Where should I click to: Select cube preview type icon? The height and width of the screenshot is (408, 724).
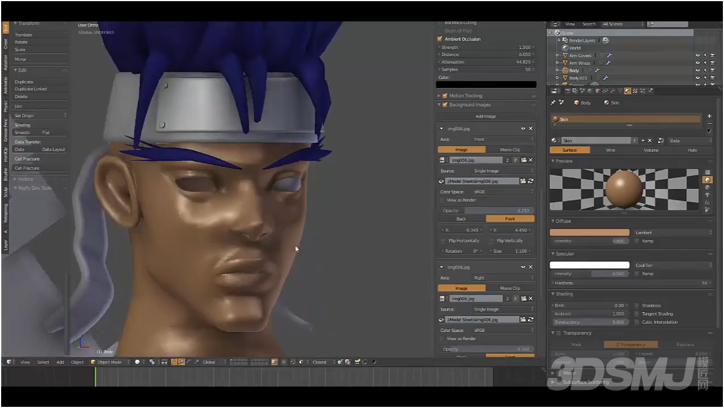pyautogui.click(x=708, y=187)
